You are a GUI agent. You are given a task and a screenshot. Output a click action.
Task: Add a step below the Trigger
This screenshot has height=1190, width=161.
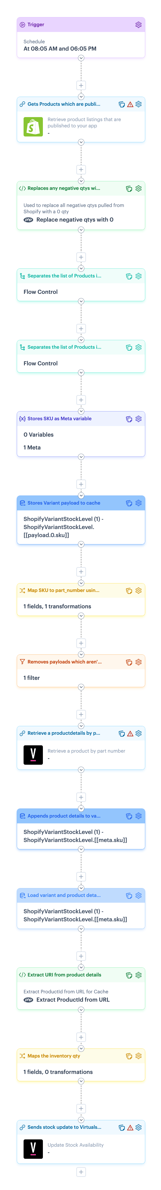(81, 85)
